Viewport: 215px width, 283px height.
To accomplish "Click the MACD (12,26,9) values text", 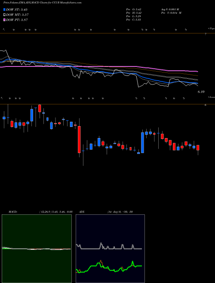I will click(56, 212).
